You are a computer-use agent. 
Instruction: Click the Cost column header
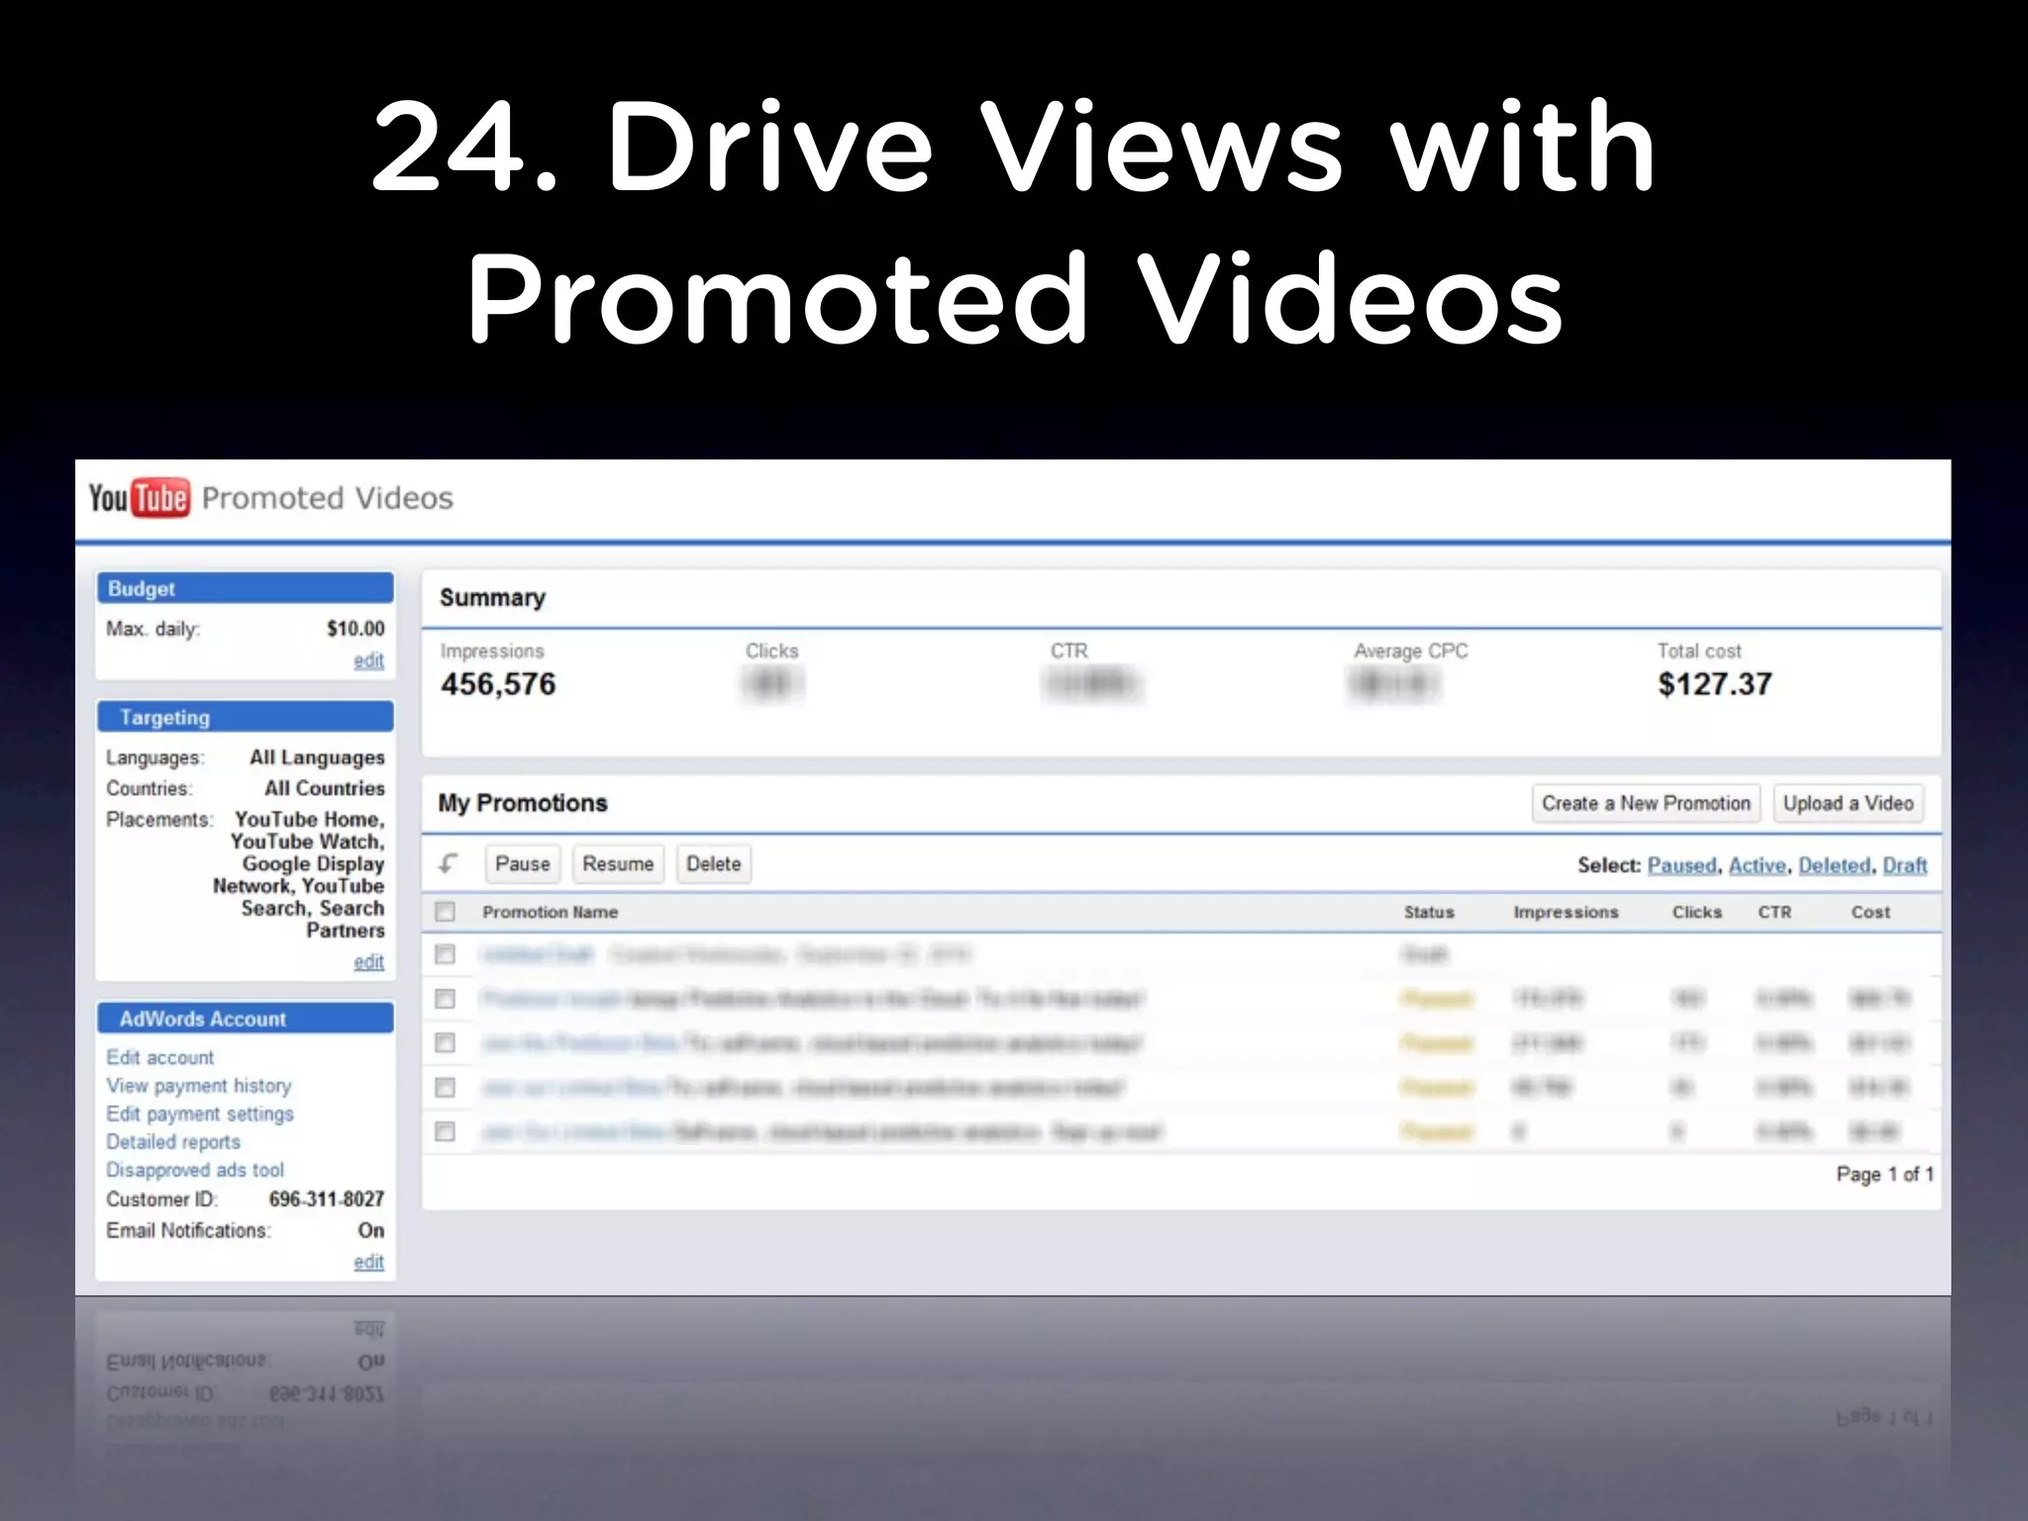tap(1871, 912)
